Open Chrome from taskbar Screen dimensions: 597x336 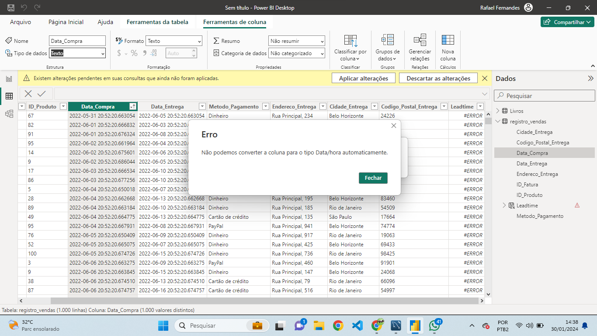(337, 325)
